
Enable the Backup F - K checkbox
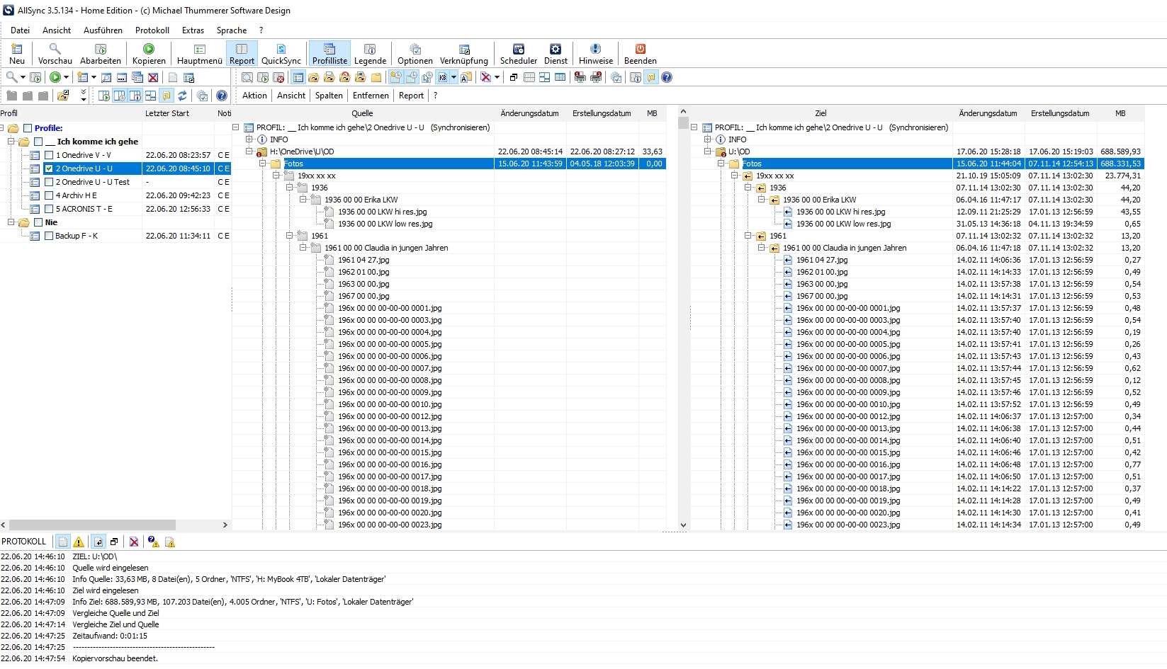pyautogui.click(x=49, y=236)
